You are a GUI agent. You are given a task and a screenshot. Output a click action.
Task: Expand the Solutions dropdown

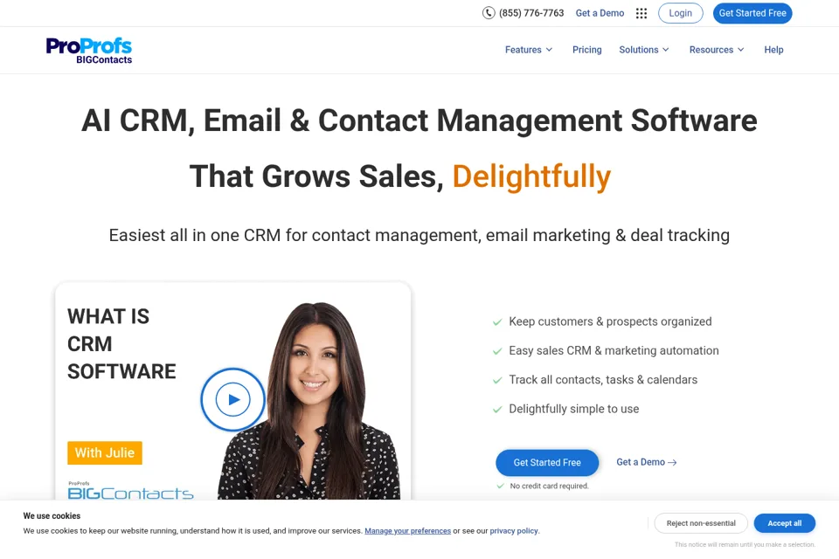click(x=644, y=50)
